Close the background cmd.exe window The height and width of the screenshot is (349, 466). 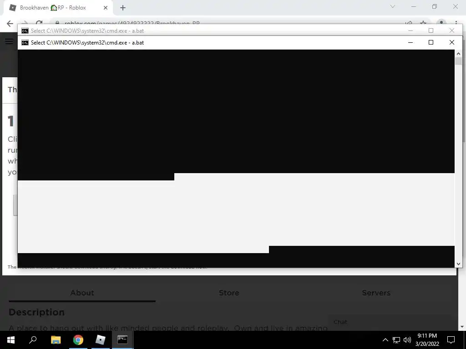coord(452,30)
